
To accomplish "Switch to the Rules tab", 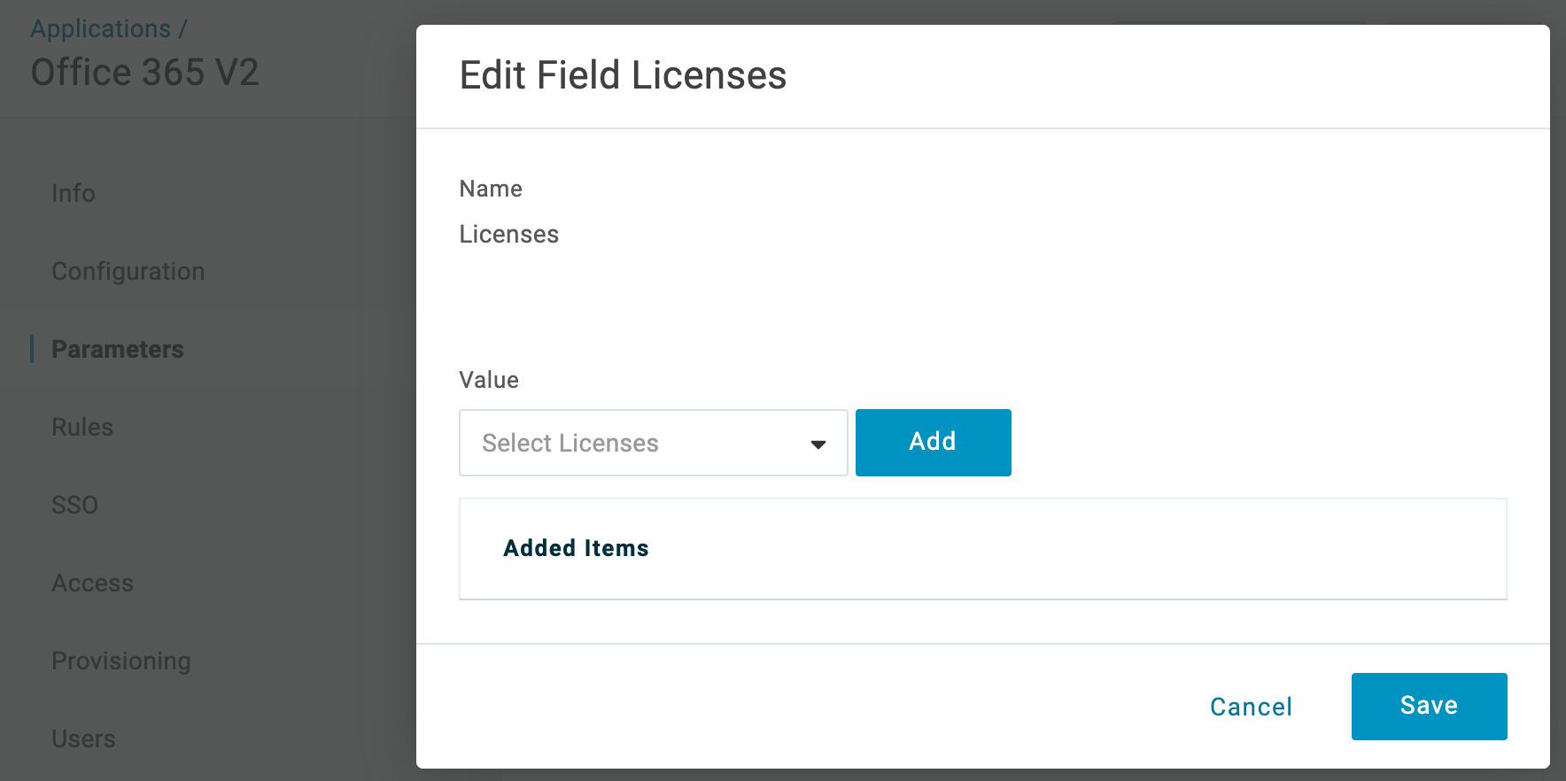I will click(82, 427).
